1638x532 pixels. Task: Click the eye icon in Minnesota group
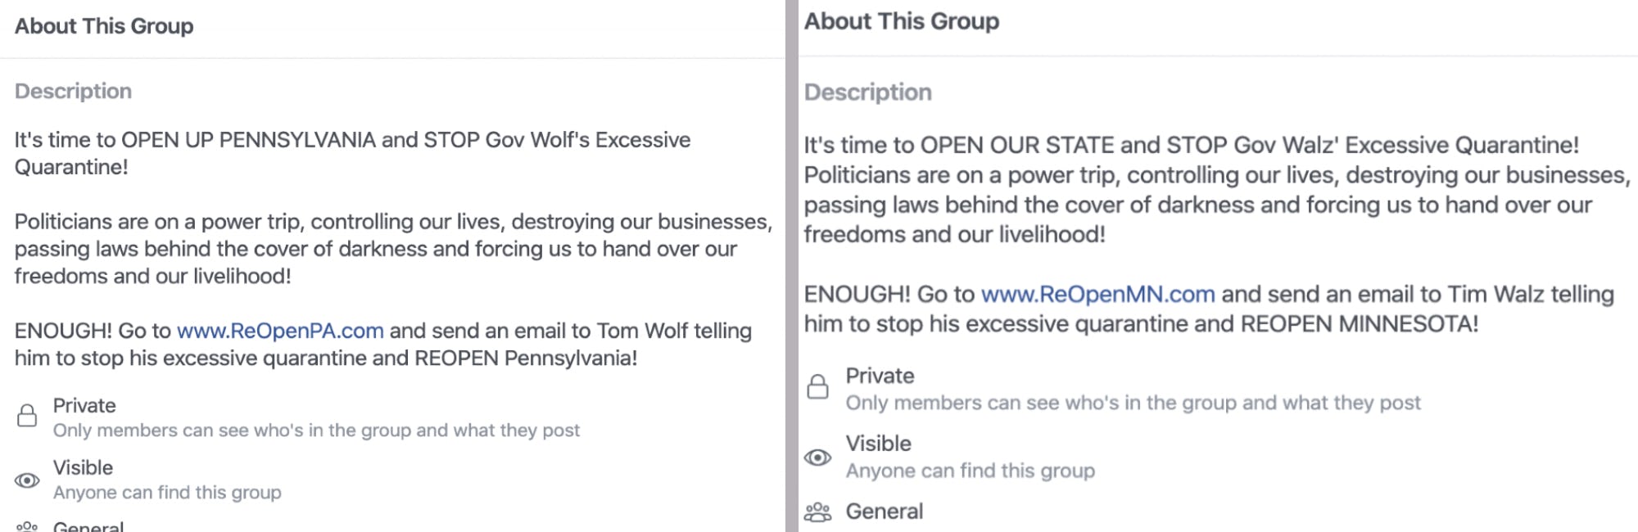[817, 458]
